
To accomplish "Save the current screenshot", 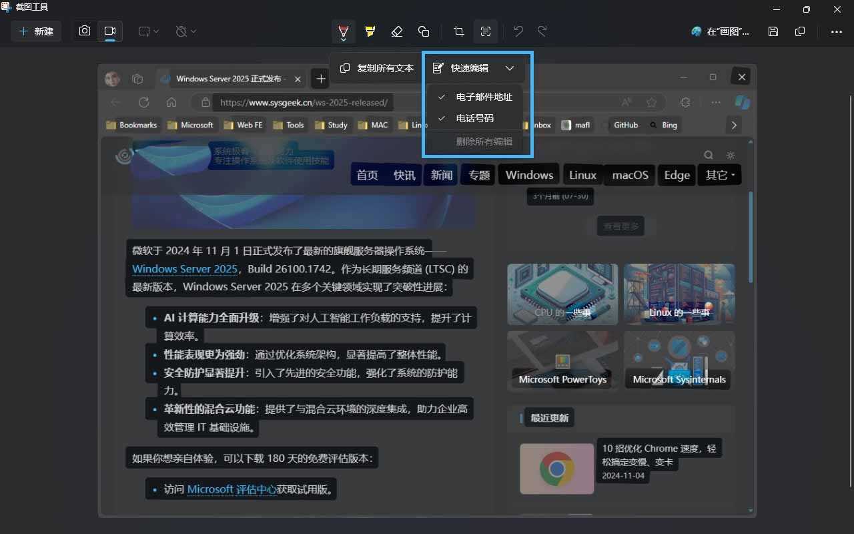I will (x=773, y=31).
